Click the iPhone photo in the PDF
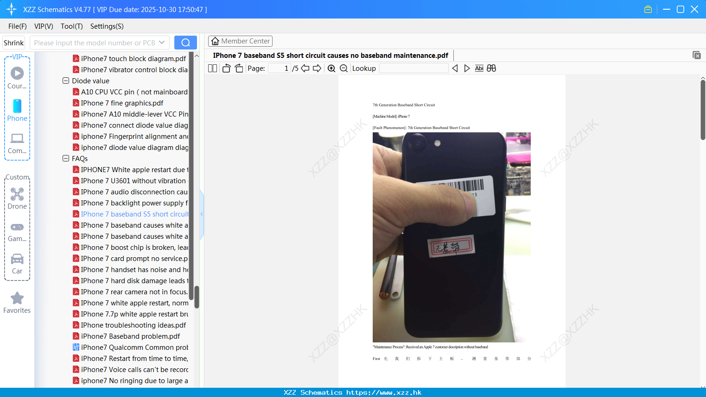Viewport: 706px width, 397px height. [x=452, y=237]
